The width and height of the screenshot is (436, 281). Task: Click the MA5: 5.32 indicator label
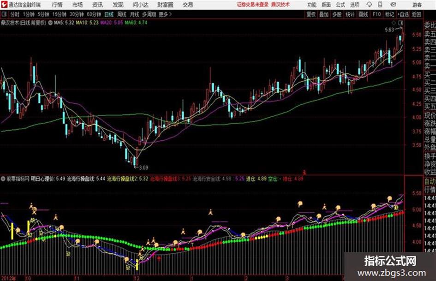[64, 23]
